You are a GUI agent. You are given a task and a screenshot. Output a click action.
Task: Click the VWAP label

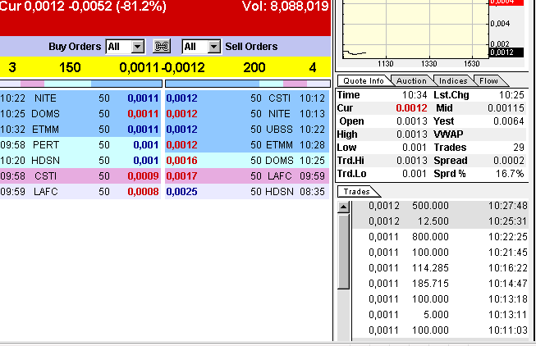tap(448, 134)
